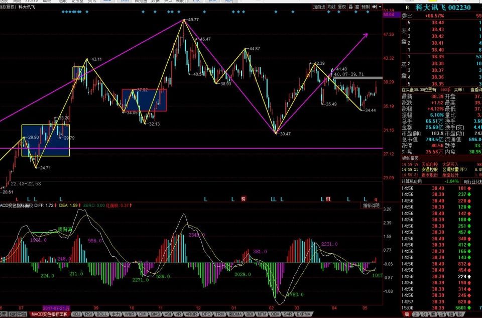Toggle the 均线 moving average display
The width and height of the screenshot is (482, 318).
(331, 7)
